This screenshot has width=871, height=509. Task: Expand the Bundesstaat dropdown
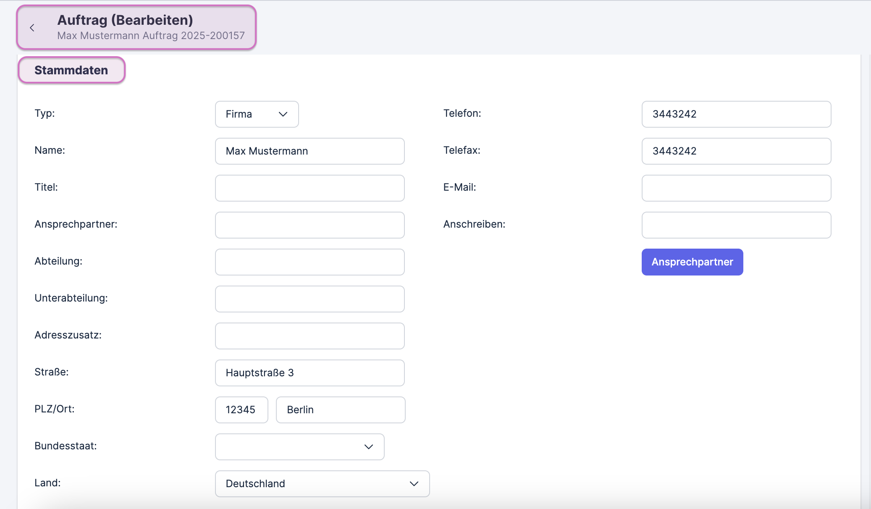point(299,447)
